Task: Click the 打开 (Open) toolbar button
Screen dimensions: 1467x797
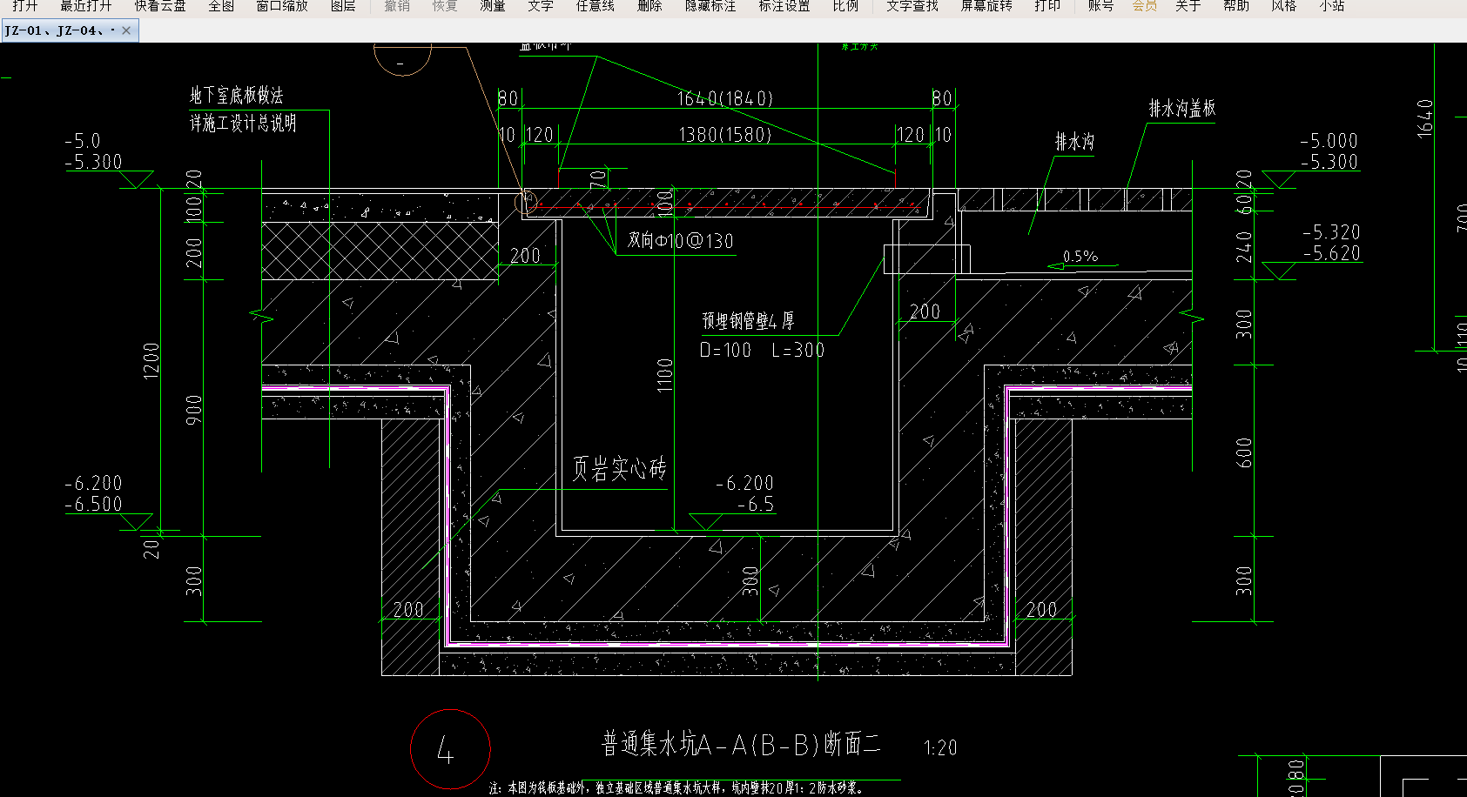Action: [x=25, y=5]
